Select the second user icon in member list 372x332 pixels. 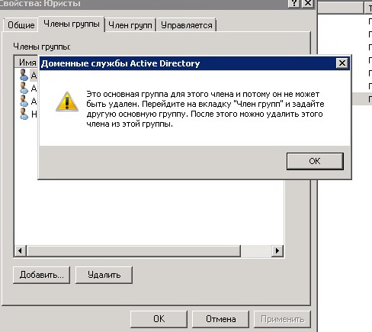point(24,88)
